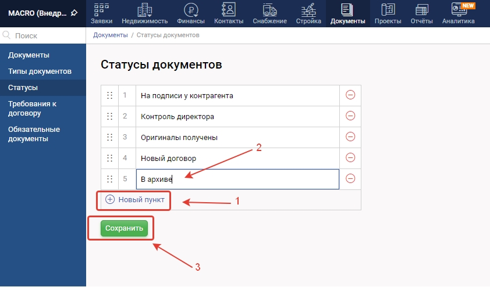This screenshot has width=490, height=287.
Task: Open the Проекты module icon
Action: 388,10
